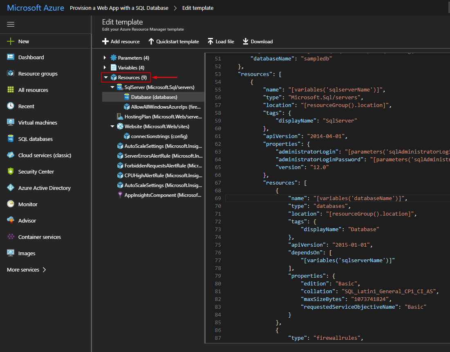450x352 pixels.
Task: Select ServerErrorsAlertRule tree item
Action: tap(163, 156)
